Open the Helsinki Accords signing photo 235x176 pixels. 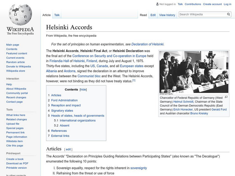pos(194,72)
